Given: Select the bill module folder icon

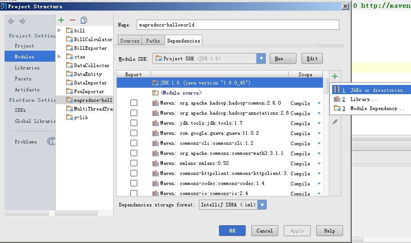Looking at the screenshot, I should click(x=69, y=31).
